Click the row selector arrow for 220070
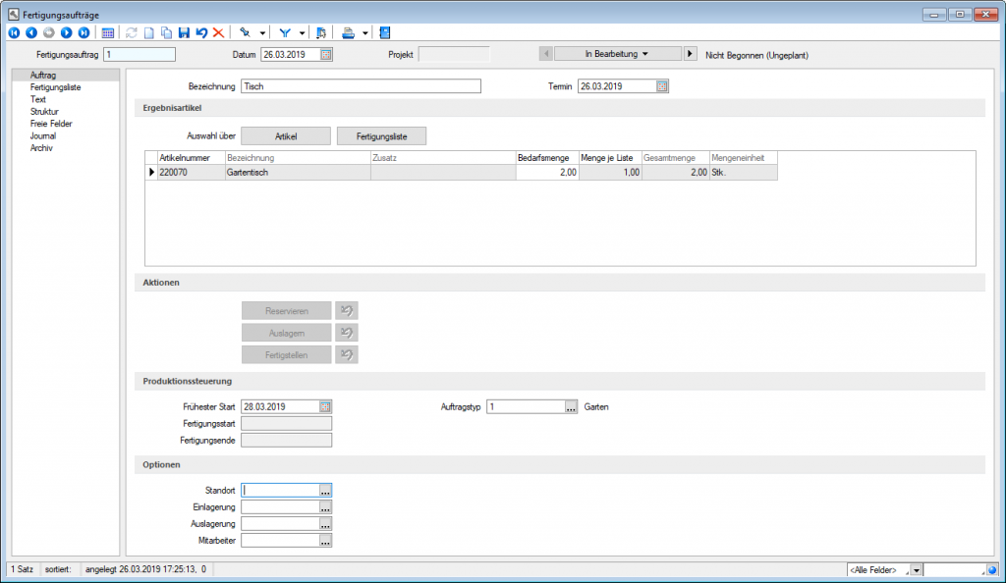1006x583 pixels. tap(151, 173)
